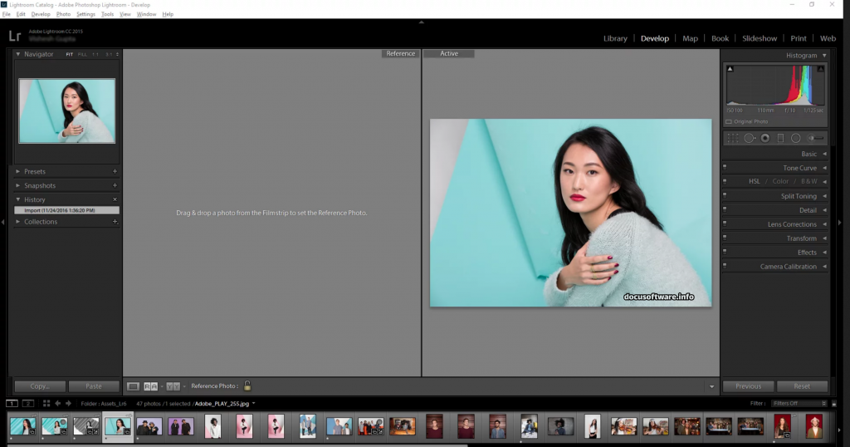The width and height of the screenshot is (850, 447).
Task: Expand the Tone Curve panel
Action: pyautogui.click(x=799, y=168)
